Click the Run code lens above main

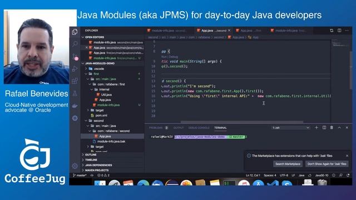pos(164,57)
